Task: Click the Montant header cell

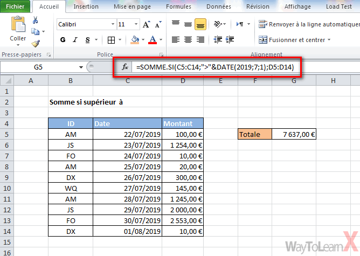Action: tap(183, 123)
